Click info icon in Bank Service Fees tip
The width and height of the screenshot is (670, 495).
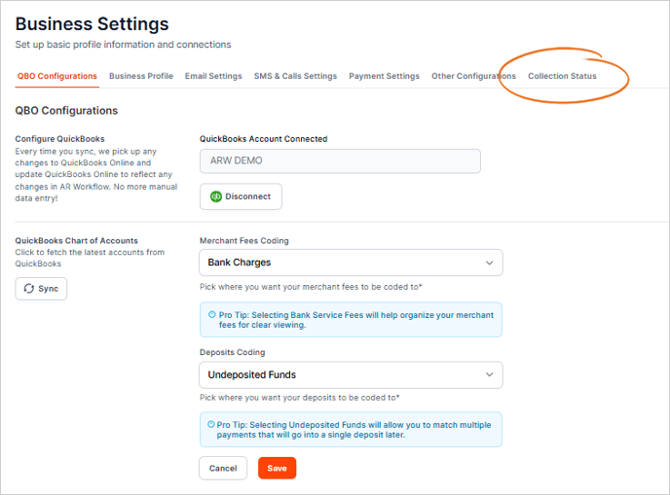click(x=211, y=314)
